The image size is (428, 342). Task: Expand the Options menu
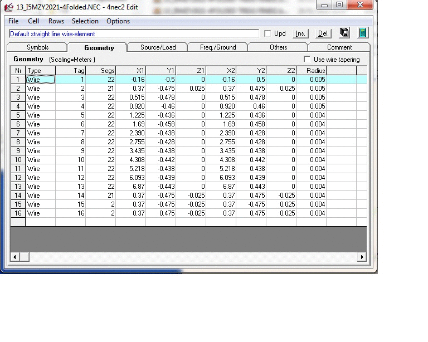[118, 21]
